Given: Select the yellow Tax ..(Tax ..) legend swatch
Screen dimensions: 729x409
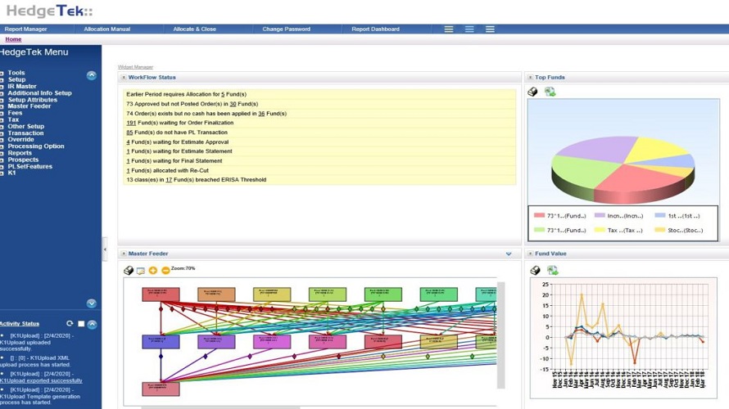Looking at the screenshot, I should tap(600, 230).
